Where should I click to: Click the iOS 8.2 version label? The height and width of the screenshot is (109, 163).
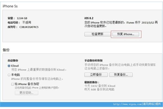(x=89, y=18)
